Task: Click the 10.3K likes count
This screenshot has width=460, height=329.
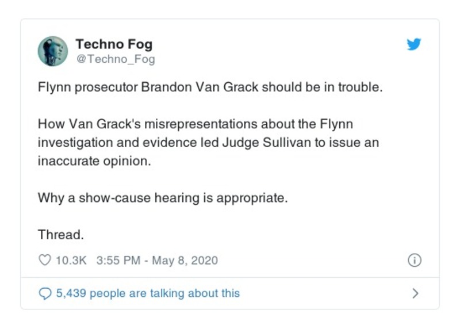Action: pyautogui.click(x=71, y=260)
